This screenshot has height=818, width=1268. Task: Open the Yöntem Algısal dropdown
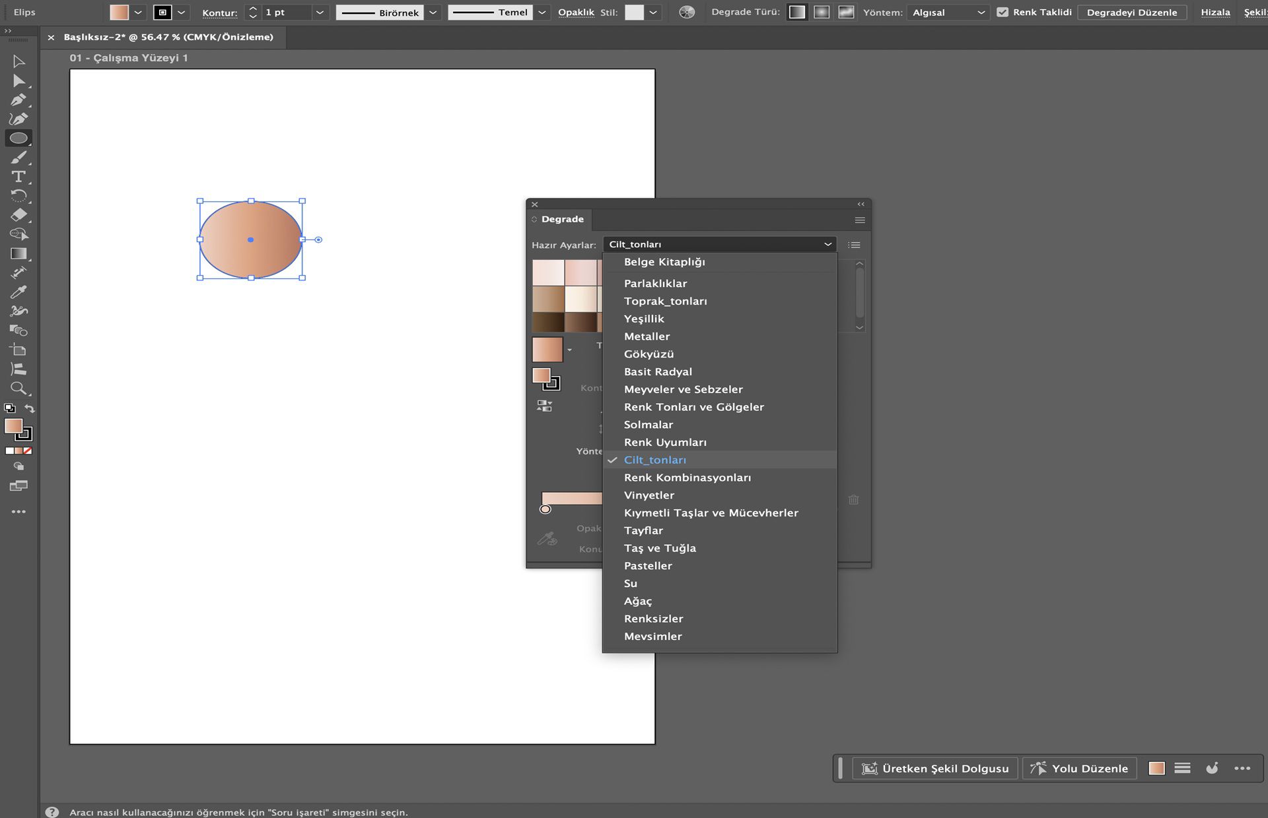[948, 12]
